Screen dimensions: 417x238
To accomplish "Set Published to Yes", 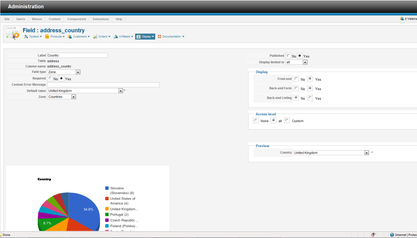I will click(x=300, y=56).
